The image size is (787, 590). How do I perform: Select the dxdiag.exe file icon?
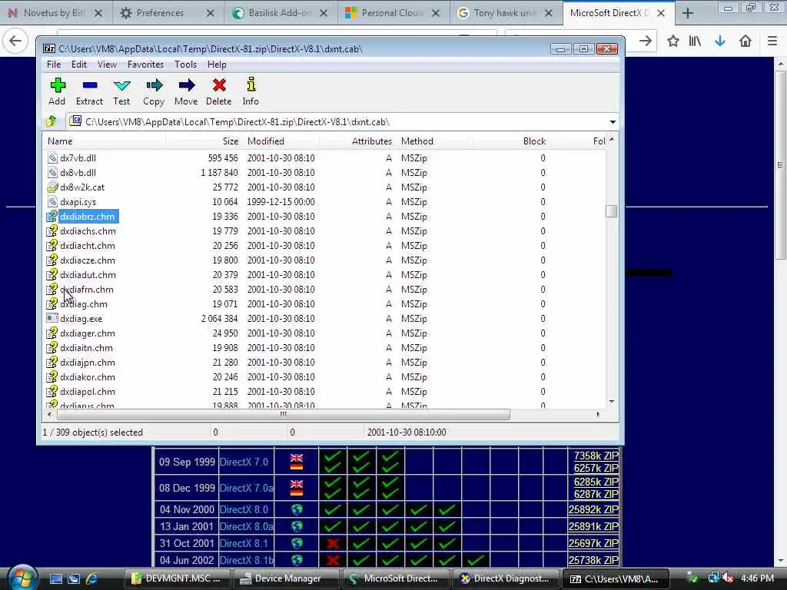click(x=51, y=318)
